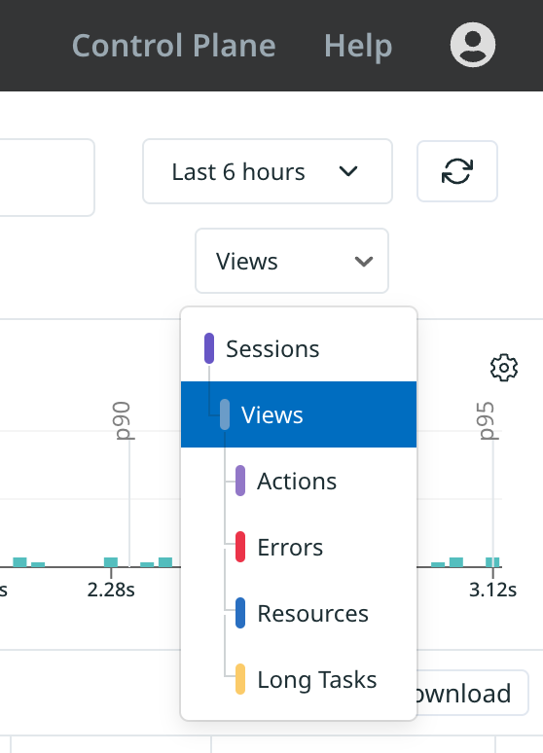Select Actions in the event type list
543x753 pixels.
click(x=299, y=481)
